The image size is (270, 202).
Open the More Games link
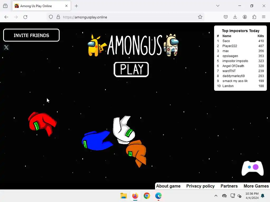(x=256, y=186)
